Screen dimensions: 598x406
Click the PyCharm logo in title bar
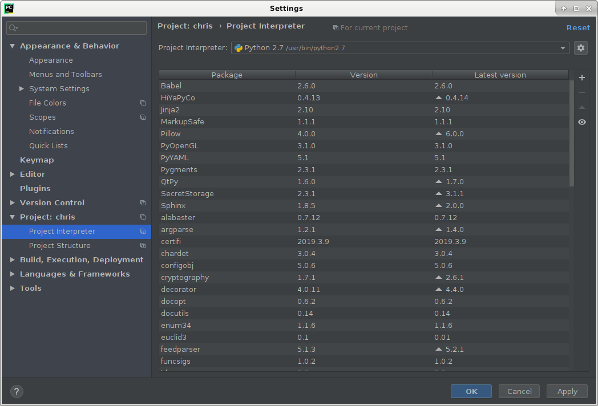9,9
